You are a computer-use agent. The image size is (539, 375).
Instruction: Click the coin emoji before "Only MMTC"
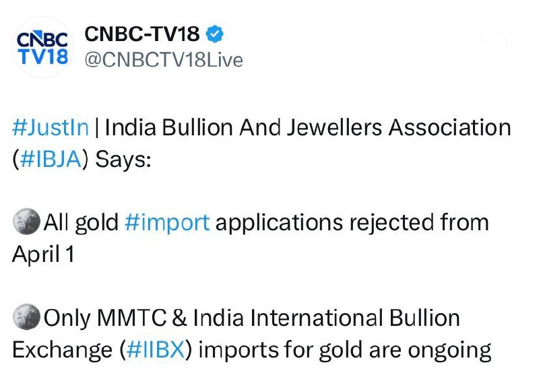[26, 318]
